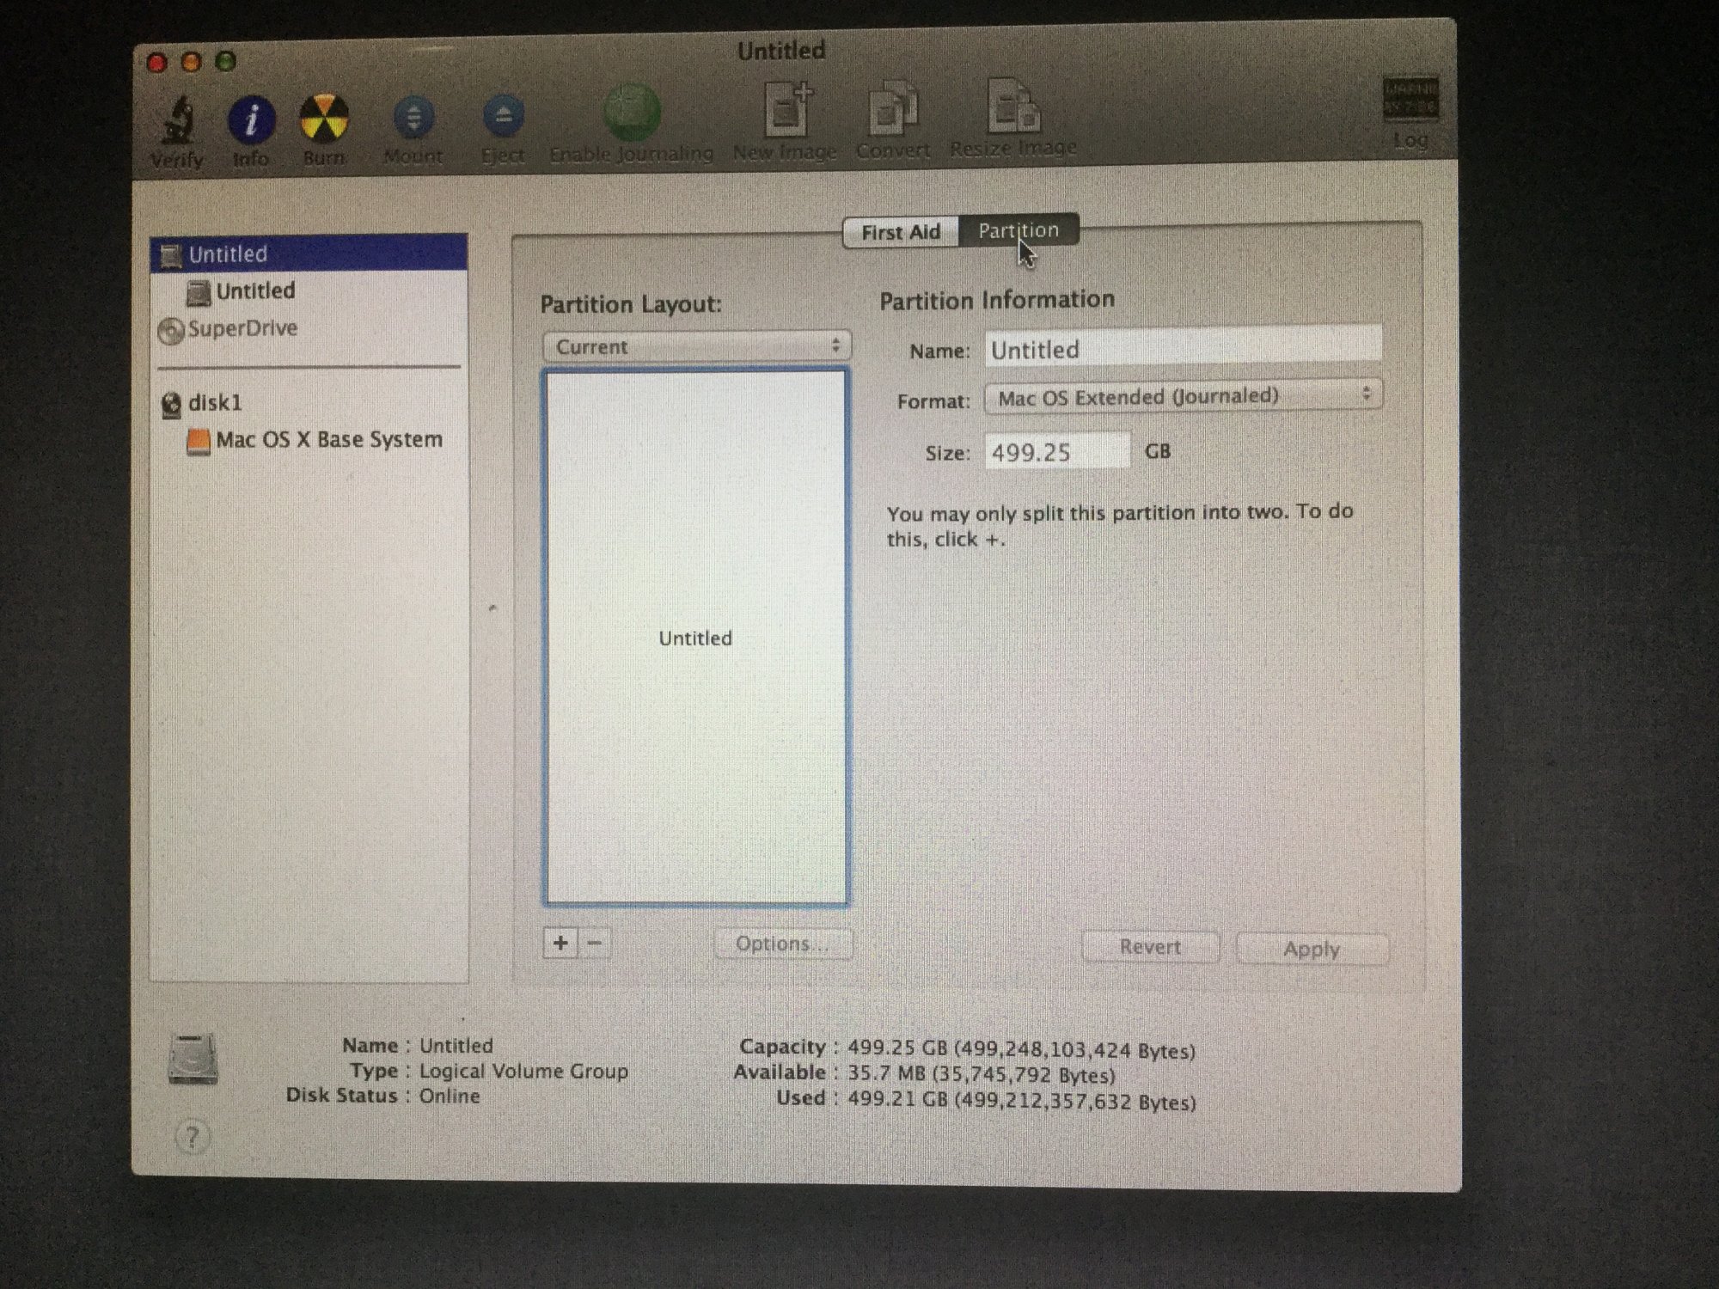
Task: Click the Mount toolbar icon
Action: point(413,118)
